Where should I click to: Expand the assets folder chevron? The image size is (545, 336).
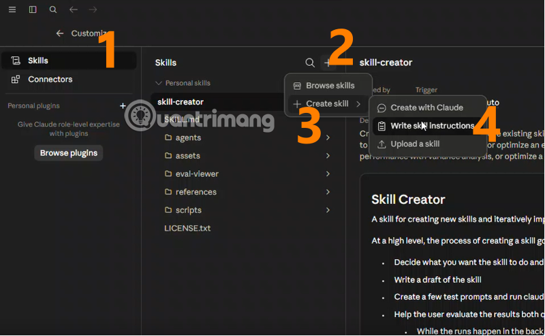coord(328,156)
